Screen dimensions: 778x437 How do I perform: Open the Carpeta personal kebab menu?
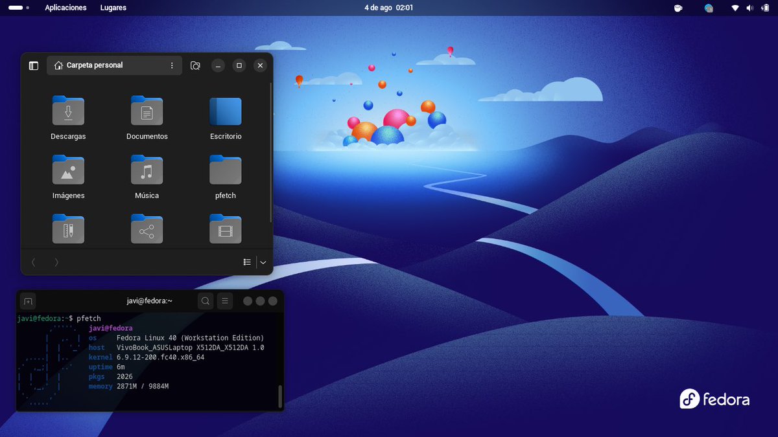click(x=171, y=65)
